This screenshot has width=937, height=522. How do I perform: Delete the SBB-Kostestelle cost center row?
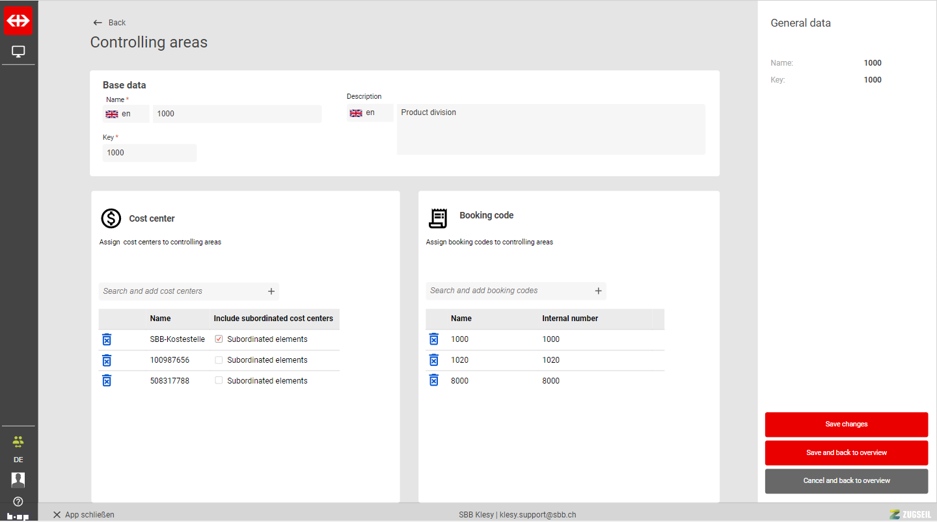(x=107, y=339)
